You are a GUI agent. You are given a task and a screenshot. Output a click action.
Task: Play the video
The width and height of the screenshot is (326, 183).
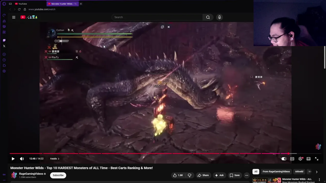click(x=13, y=159)
